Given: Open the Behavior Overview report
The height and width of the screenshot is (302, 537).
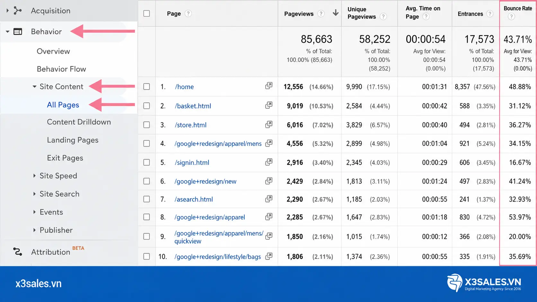Looking at the screenshot, I should 53,51.
